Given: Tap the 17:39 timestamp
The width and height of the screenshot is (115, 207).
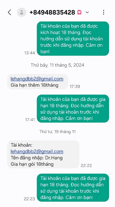Looking at the screenshot, I should tap(75, 87).
